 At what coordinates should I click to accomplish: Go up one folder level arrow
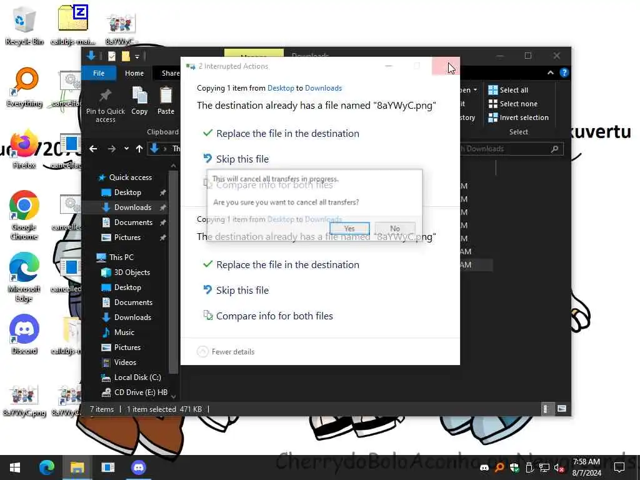point(139,149)
